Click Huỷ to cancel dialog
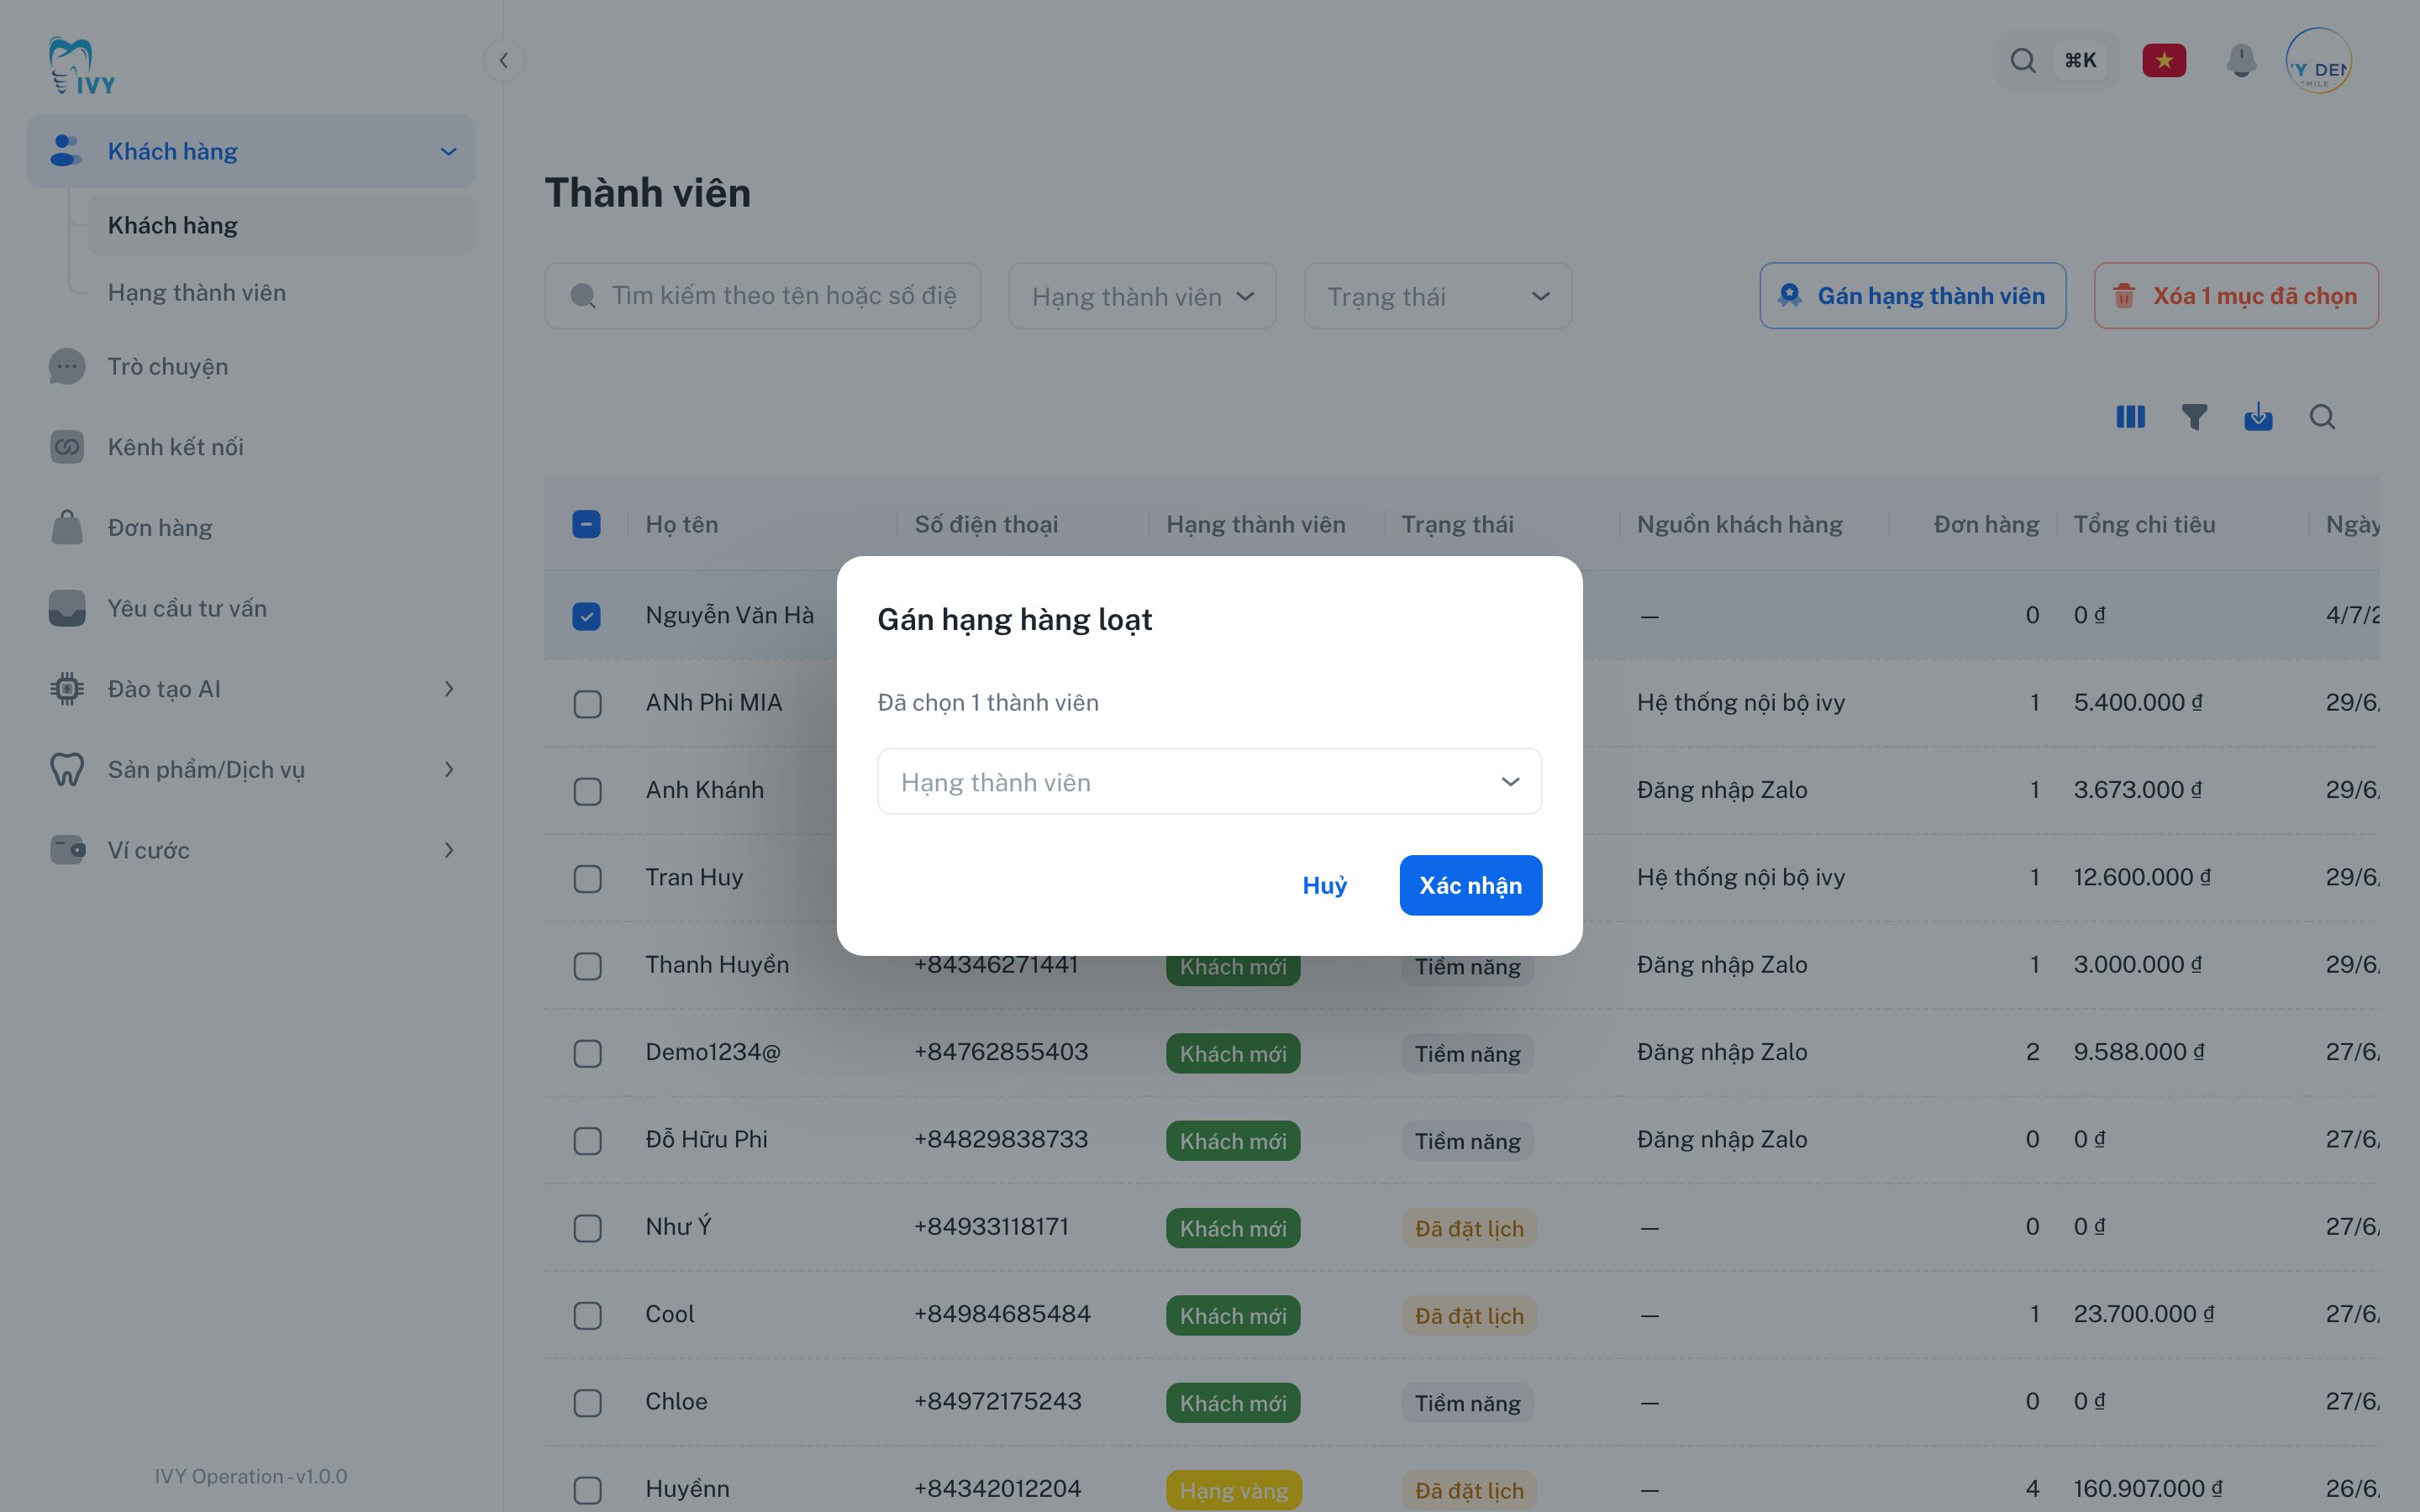Viewport: 2420px width, 1512px height. pos(1324,885)
